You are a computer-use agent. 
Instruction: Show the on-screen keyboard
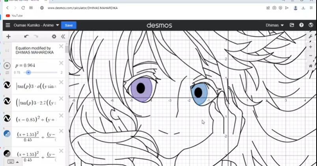(x=11, y=162)
